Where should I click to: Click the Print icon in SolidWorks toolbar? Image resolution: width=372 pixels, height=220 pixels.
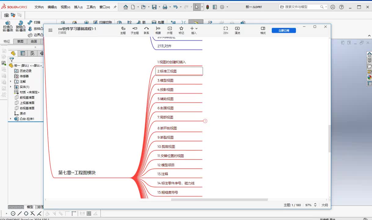tap(165, 7)
